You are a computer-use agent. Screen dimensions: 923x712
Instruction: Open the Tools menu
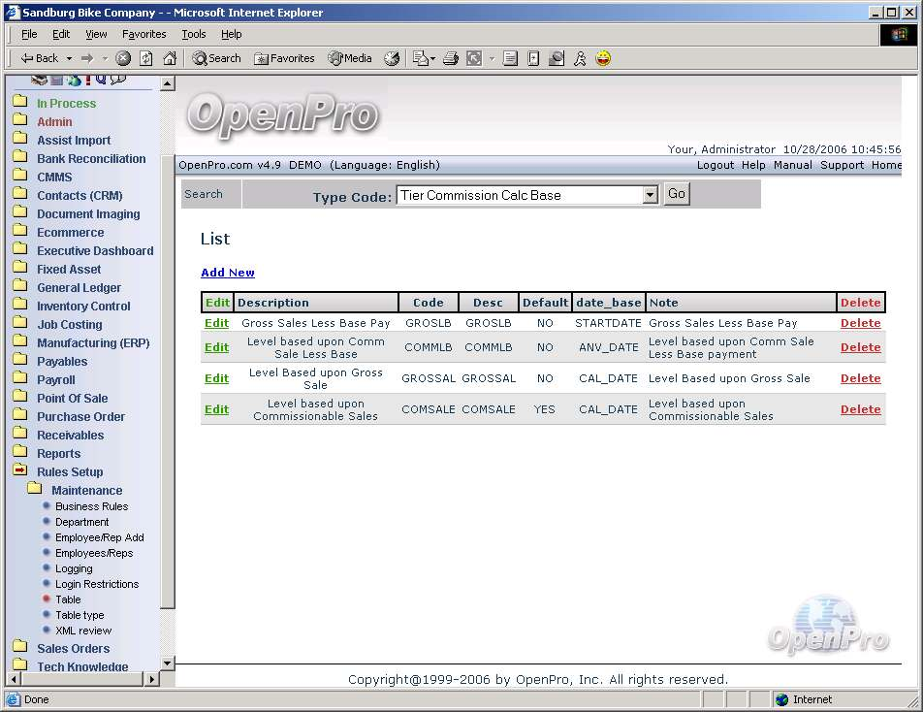pyautogui.click(x=194, y=34)
